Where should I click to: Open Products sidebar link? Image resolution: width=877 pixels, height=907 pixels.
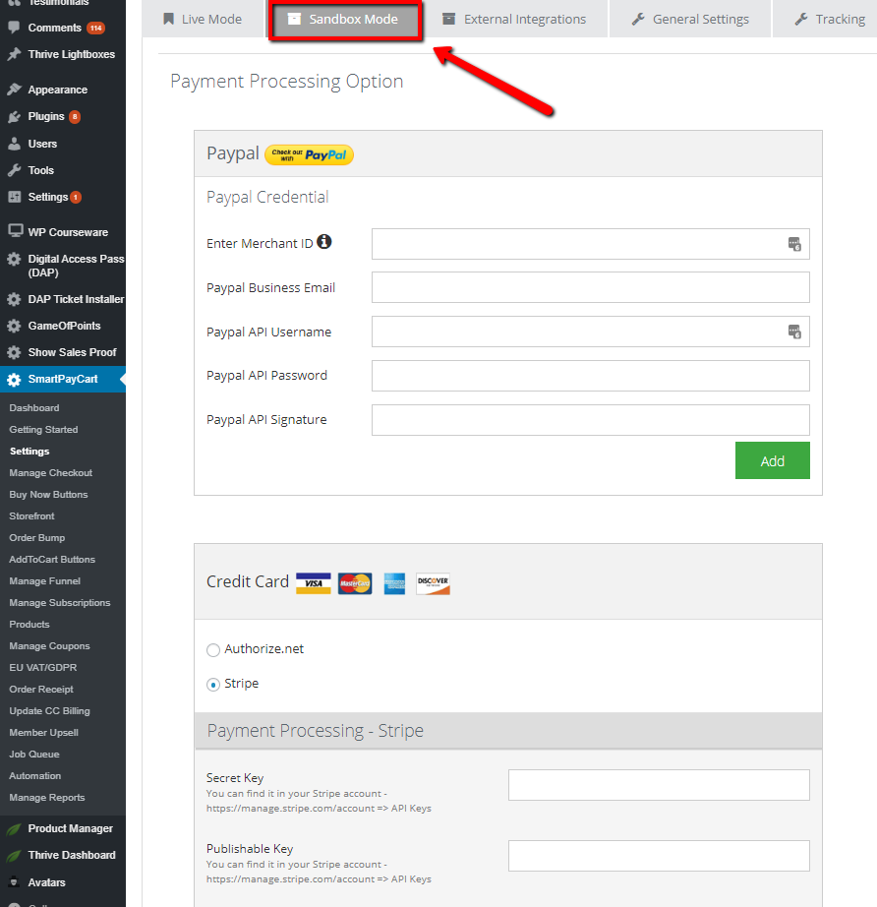[x=29, y=625]
